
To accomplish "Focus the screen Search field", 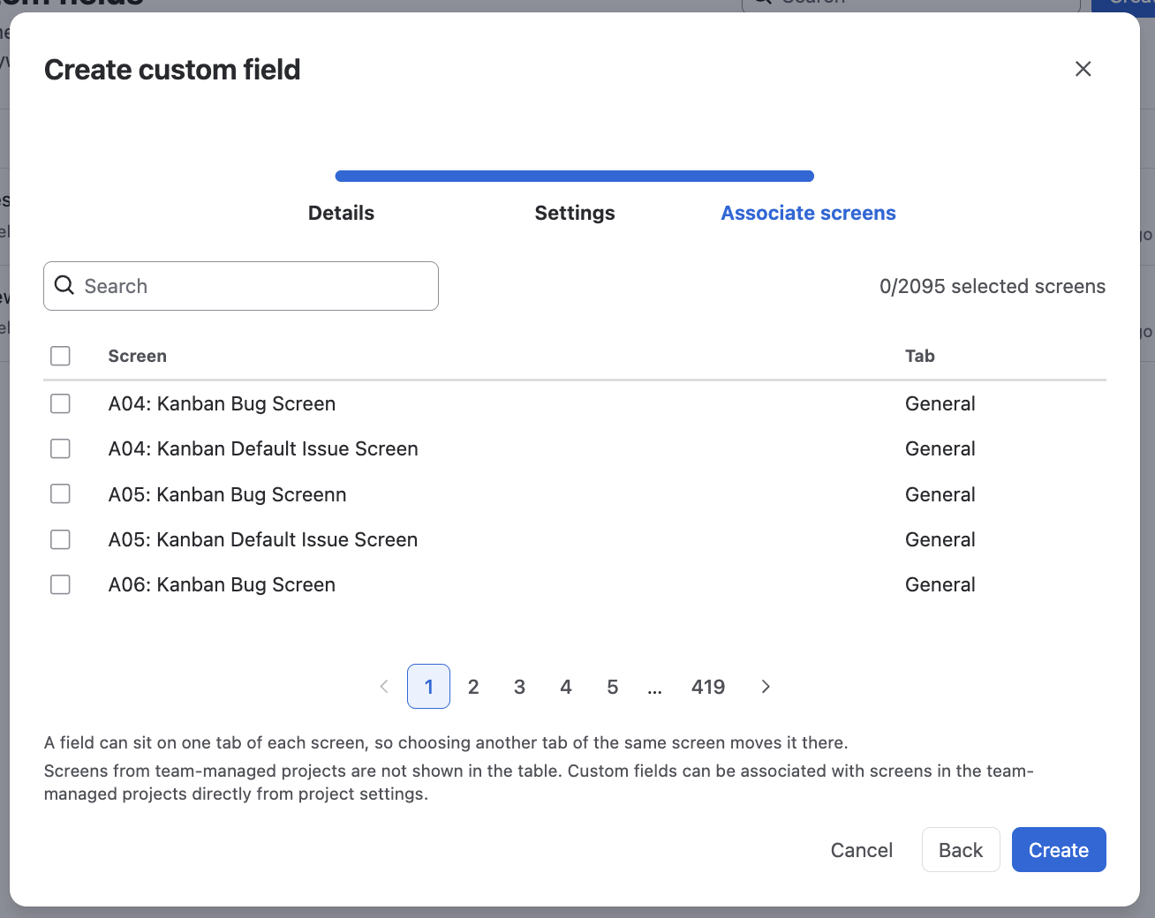I will click(241, 286).
